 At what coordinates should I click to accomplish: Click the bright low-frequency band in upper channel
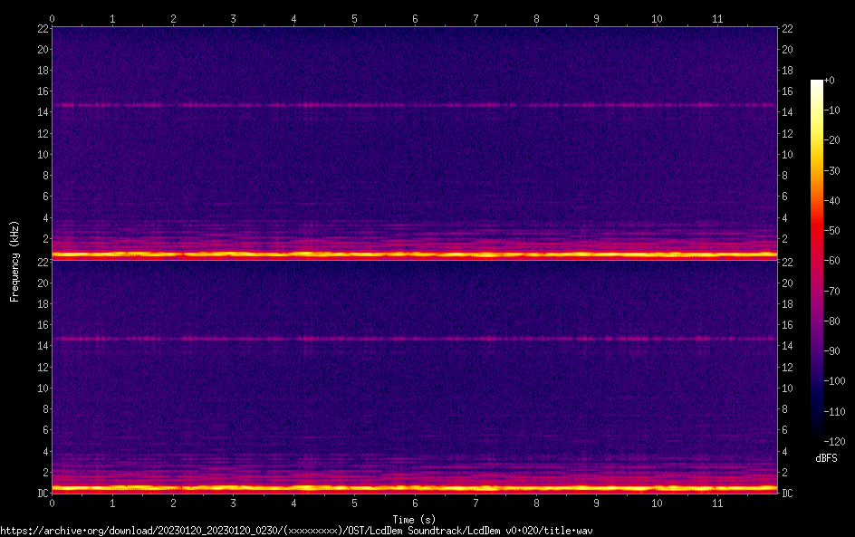(414, 254)
